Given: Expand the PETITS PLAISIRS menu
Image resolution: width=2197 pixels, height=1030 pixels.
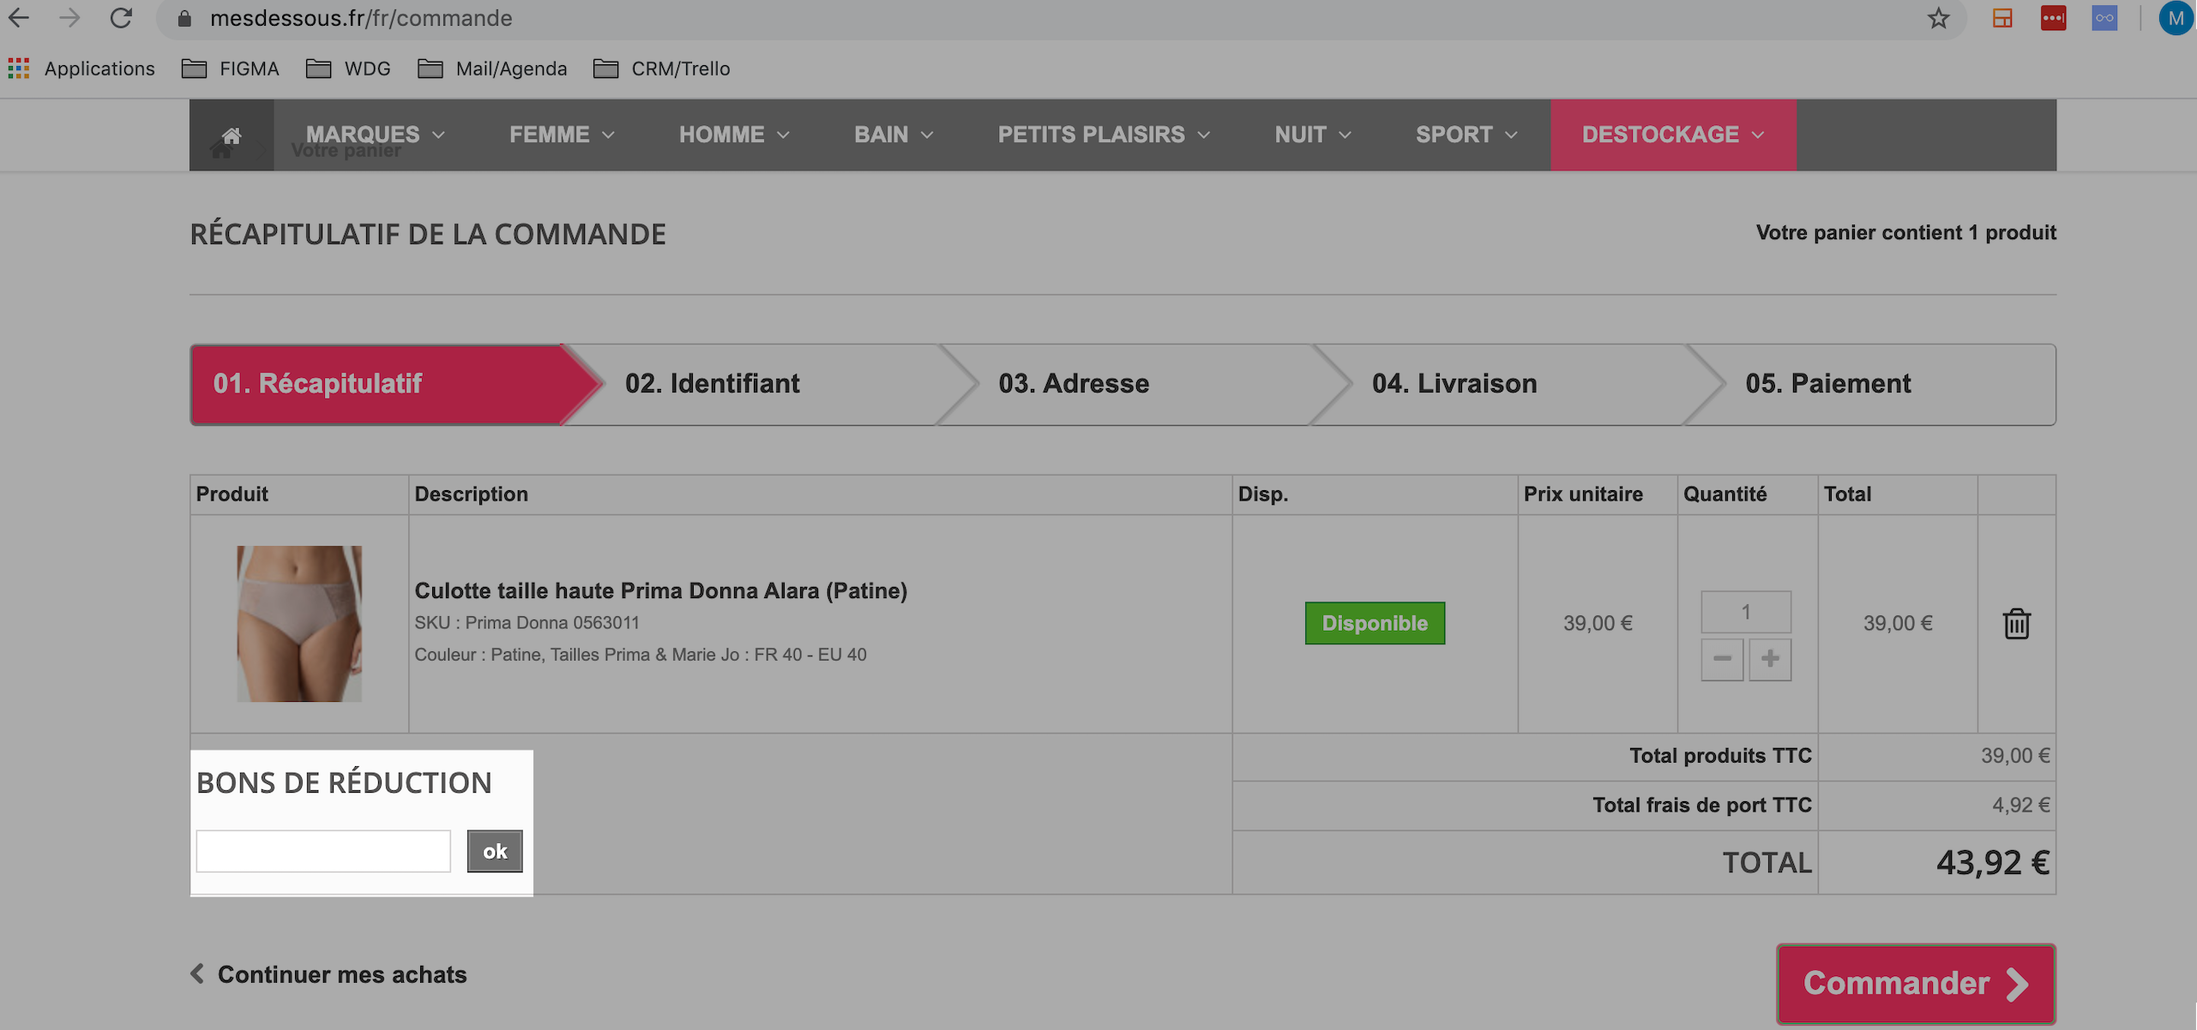Looking at the screenshot, I should coord(1104,135).
